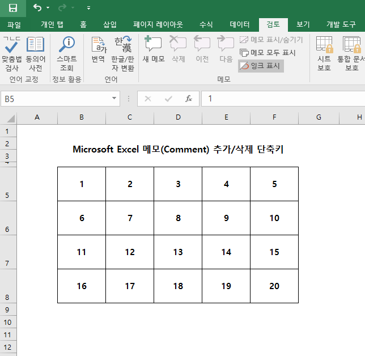The image size is (365, 356).
Task: Select the cell containing 5
Action: point(274,184)
